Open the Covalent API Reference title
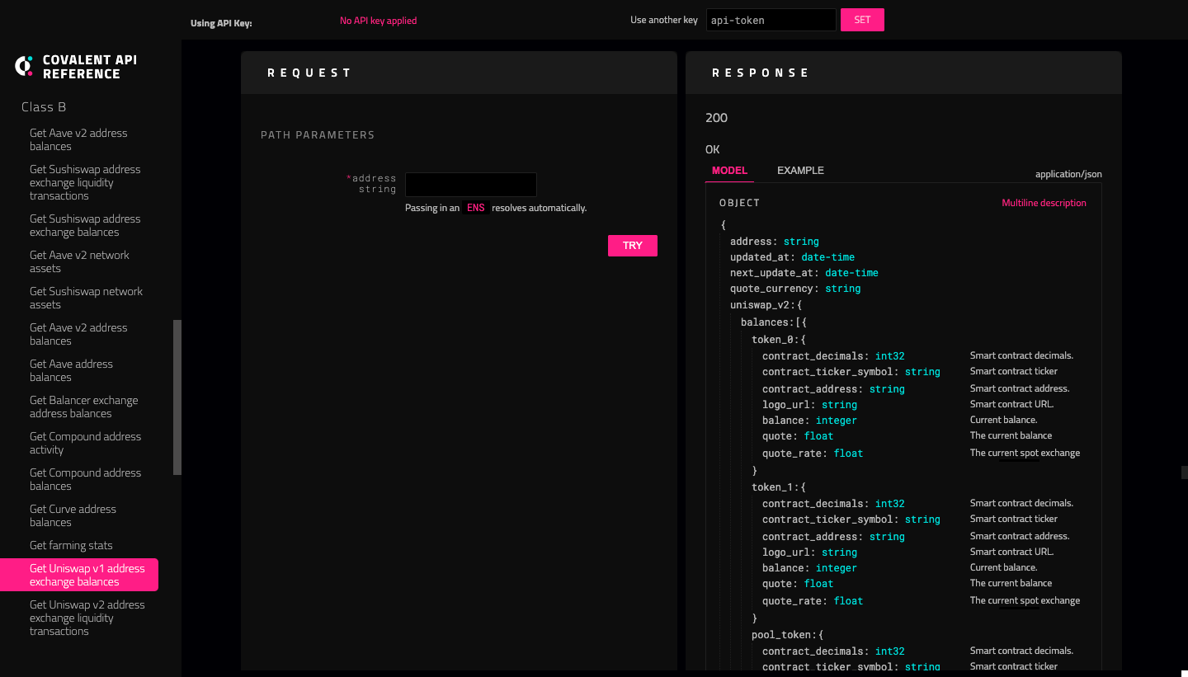Screen dimensions: 1188x677 pyautogui.click(x=90, y=67)
